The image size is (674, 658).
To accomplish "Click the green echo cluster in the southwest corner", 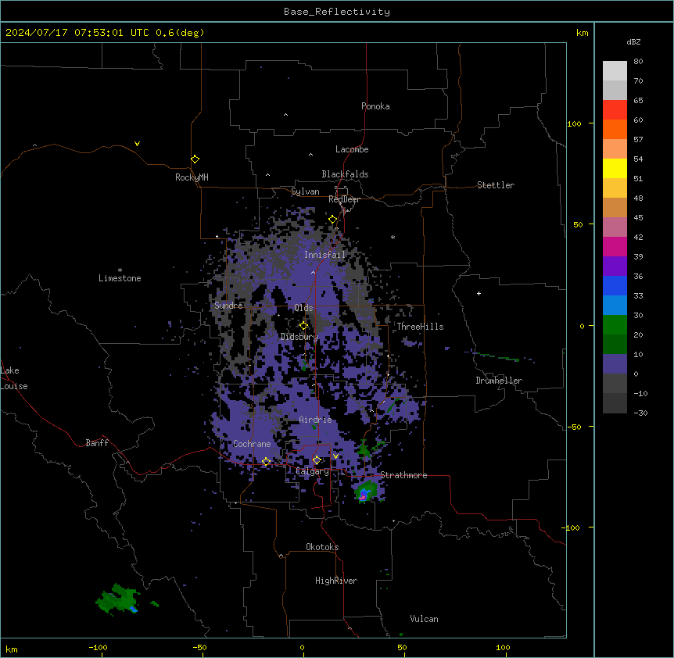I will (x=117, y=599).
